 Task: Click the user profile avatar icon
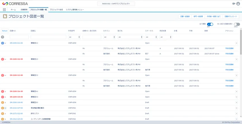tap(238, 4)
